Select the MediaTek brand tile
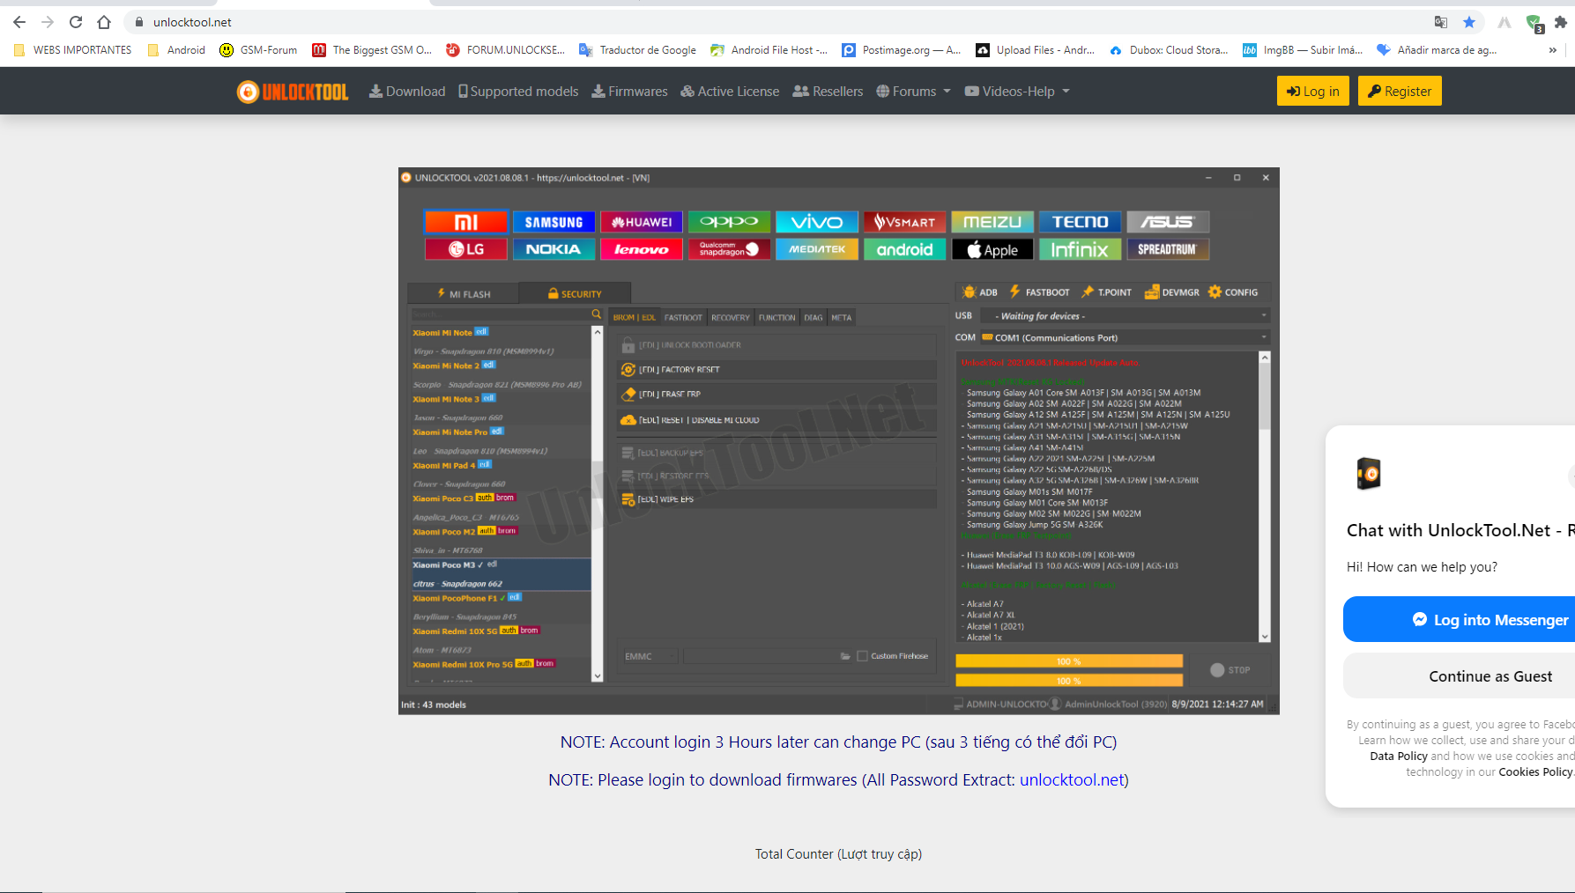Screen dimensions: 1575x893 [817, 249]
